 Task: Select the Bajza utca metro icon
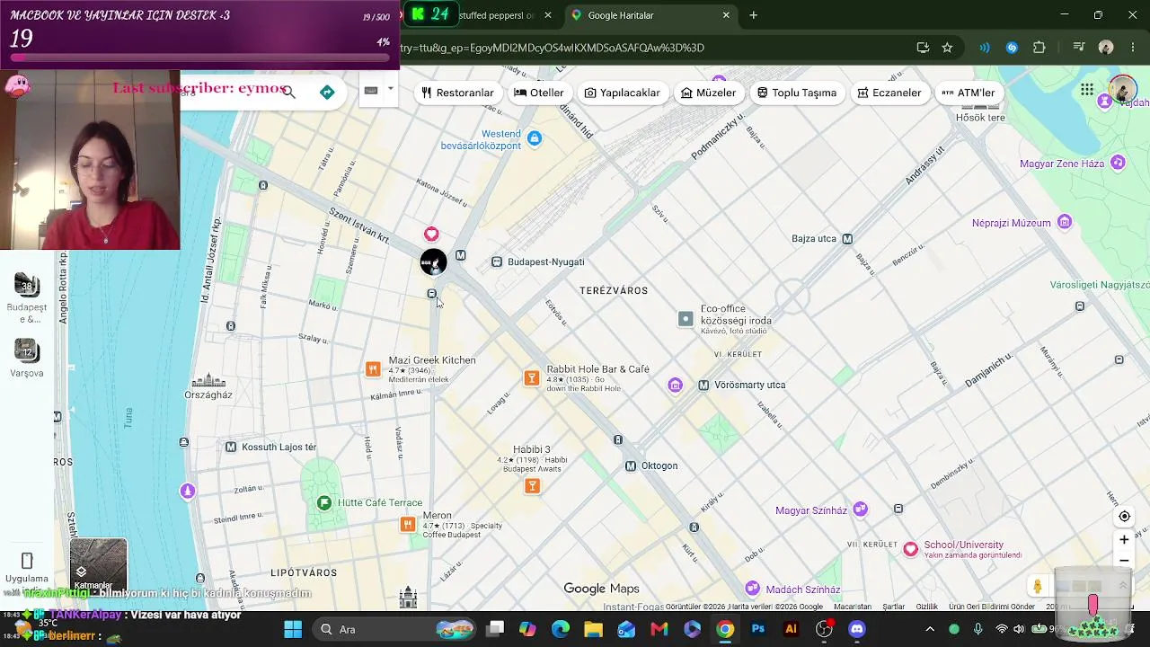(x=847, y=239)
